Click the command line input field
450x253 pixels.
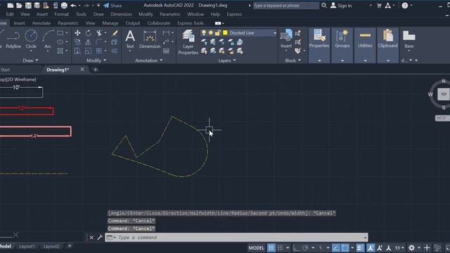236,238
